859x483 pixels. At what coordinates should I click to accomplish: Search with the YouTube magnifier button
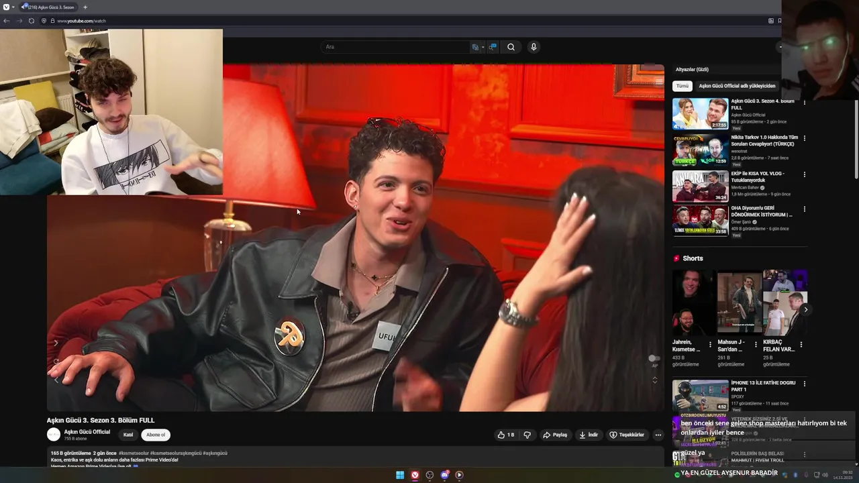click(x=511, y=47)
